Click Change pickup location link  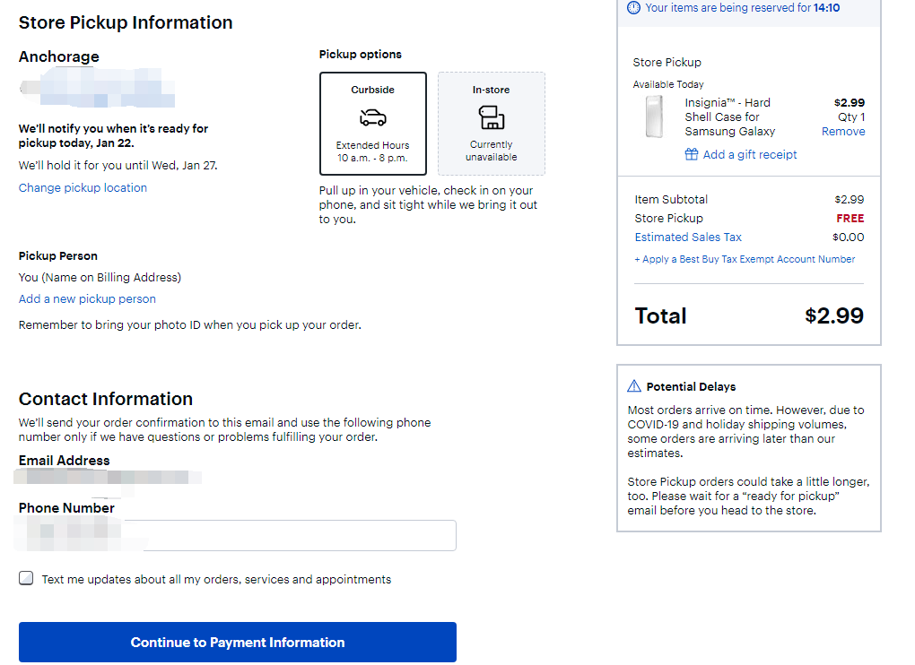(x=83, y=187)
